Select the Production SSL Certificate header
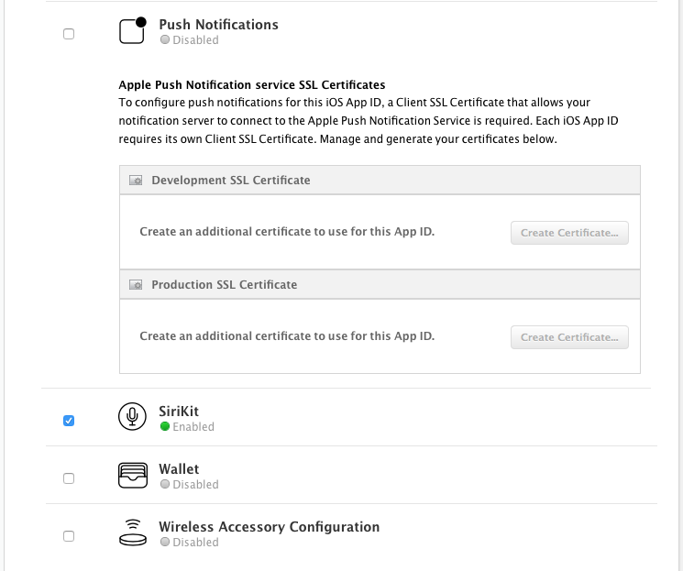This screenshot has width=683, height=571. click(x=225, y=285)
